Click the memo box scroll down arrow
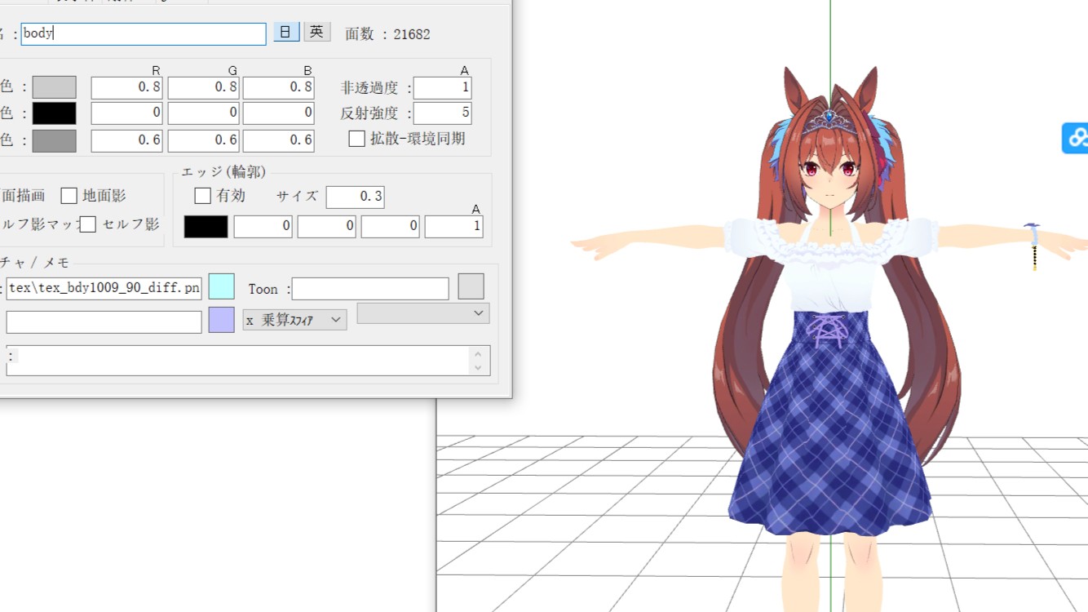Screen dimensions: 1088x612 click(478, 368)
